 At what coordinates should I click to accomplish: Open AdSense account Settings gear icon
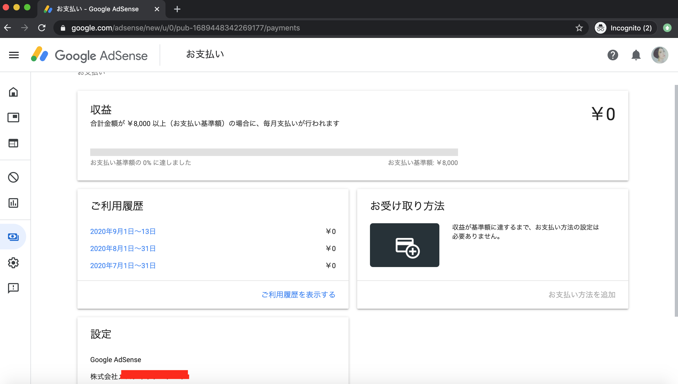click(13, 263)
